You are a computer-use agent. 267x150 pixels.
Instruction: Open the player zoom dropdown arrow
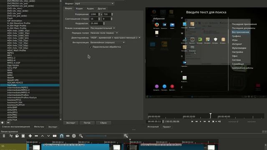point(216,122)
